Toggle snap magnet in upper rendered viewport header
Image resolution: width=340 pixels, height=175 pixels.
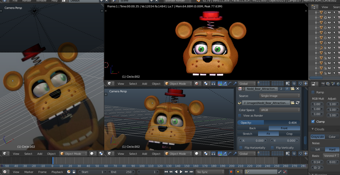pos(300,84)
